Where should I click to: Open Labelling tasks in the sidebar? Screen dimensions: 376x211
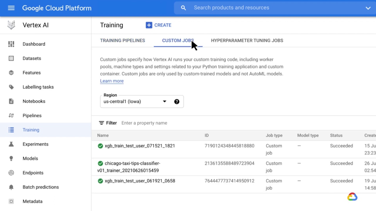point(38,87)
